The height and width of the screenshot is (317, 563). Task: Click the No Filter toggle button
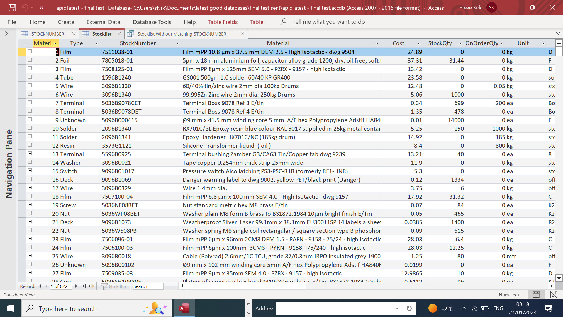(114, 286)
